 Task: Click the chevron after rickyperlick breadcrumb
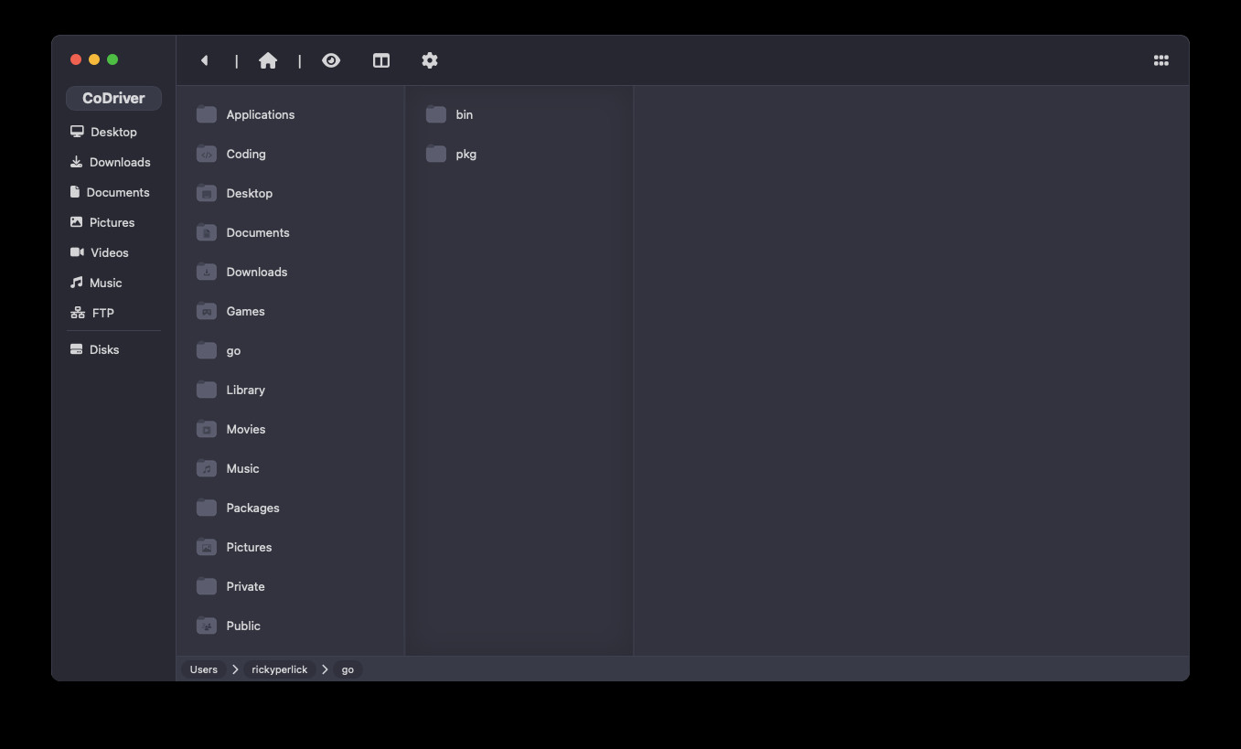(325, 669)
